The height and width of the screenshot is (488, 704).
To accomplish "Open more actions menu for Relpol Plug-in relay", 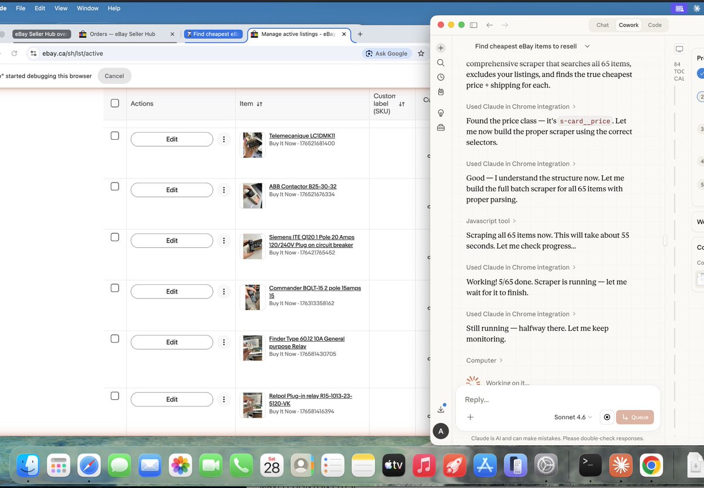I will (224, 399).
